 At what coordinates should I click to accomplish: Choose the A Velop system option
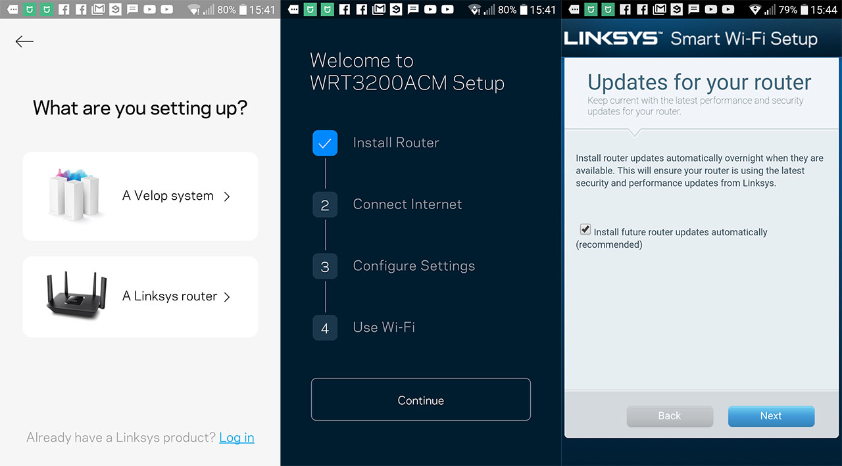(140, 196)
